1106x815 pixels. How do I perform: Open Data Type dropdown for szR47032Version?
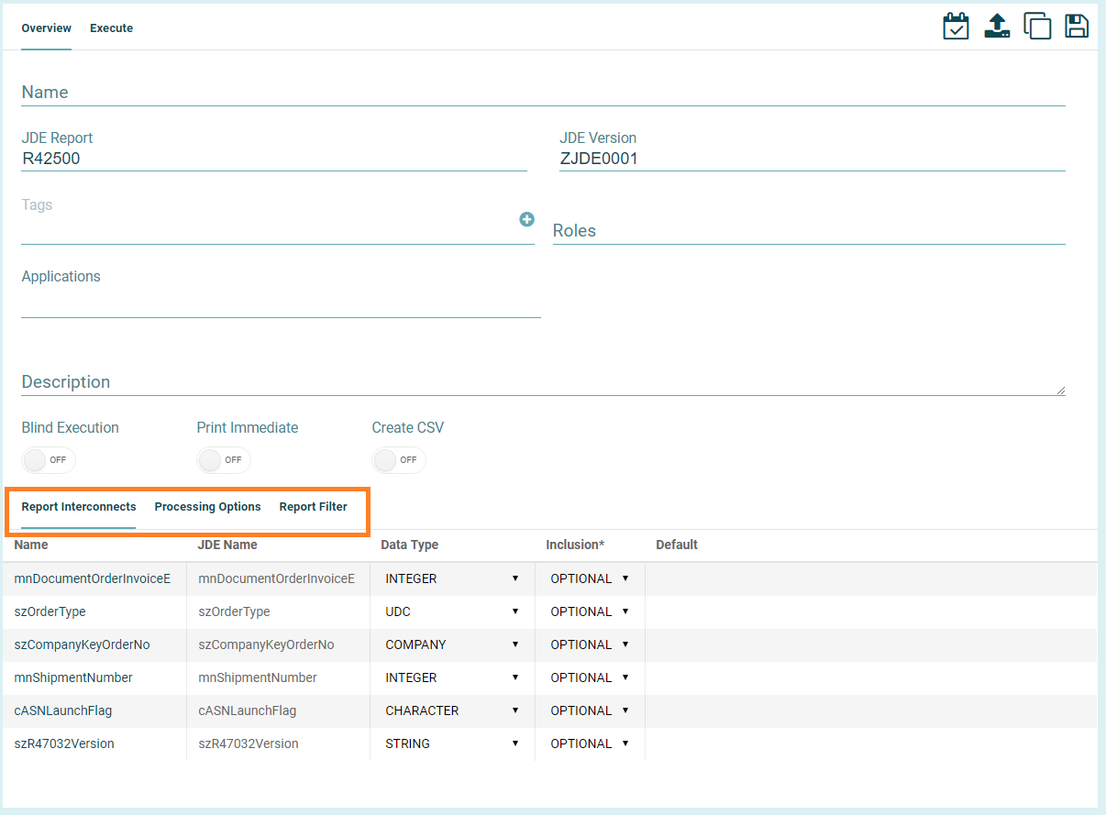click(452, 743)
